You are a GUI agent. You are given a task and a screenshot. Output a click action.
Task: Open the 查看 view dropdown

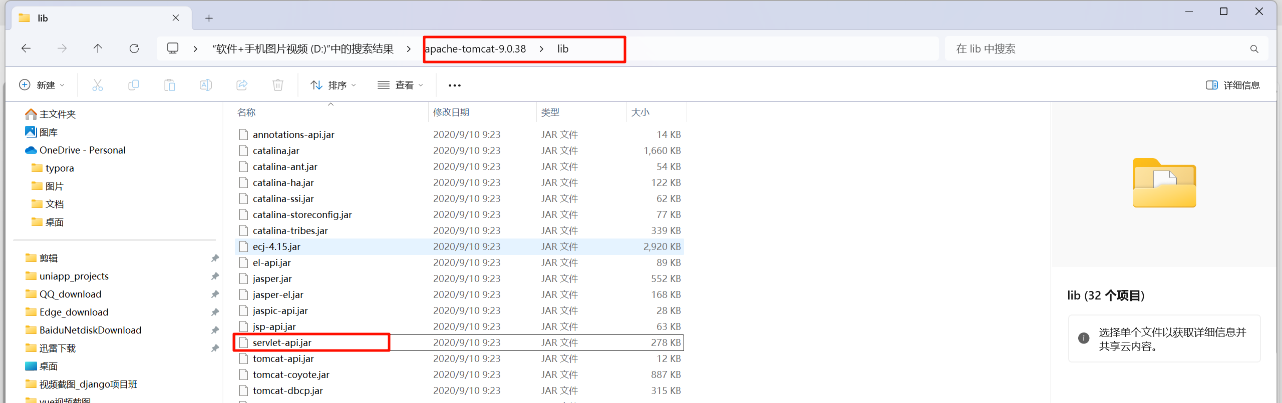[x=400, y=85]
